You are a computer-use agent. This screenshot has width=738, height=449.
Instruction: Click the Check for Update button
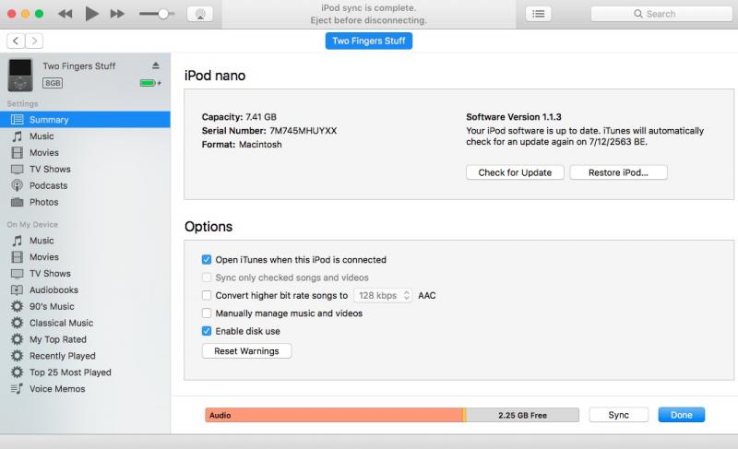coord(515,172)
